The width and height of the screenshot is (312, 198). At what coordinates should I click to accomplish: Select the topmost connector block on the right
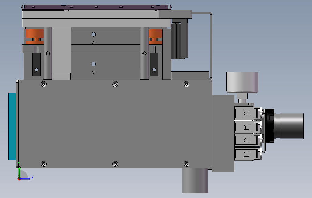coord(247,113)
